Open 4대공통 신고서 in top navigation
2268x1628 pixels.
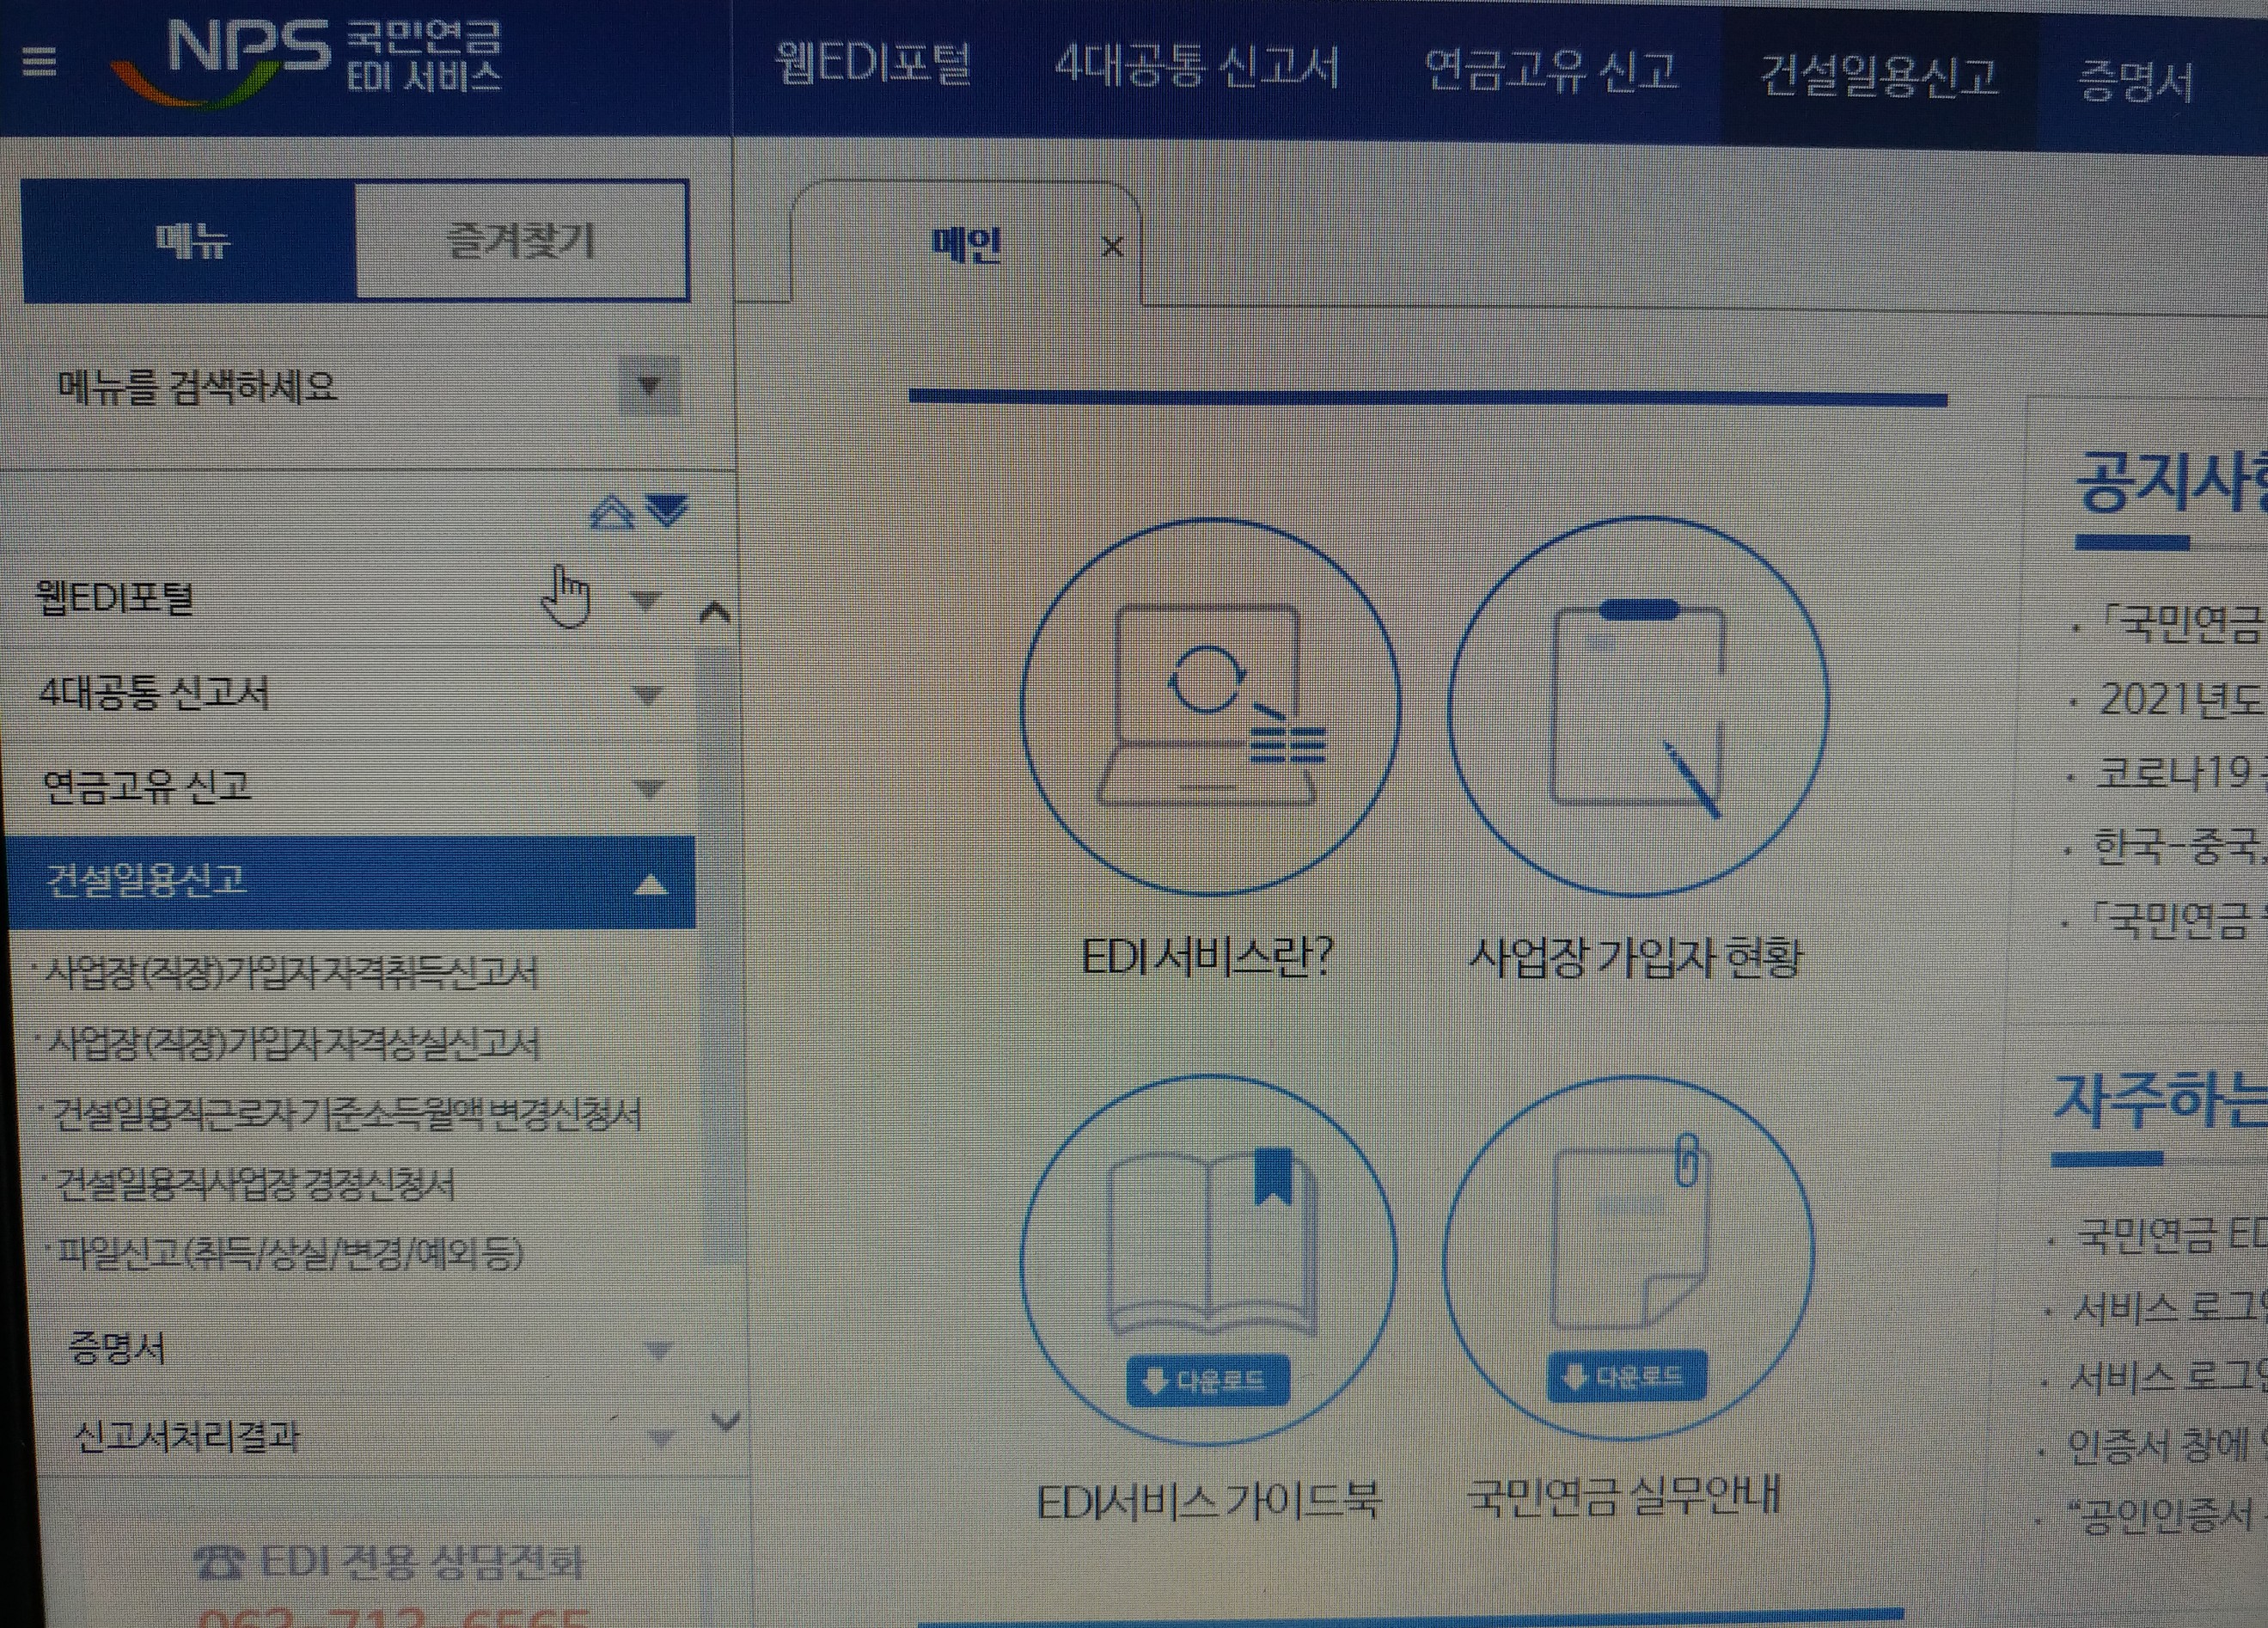click(x=1197, y=66)
